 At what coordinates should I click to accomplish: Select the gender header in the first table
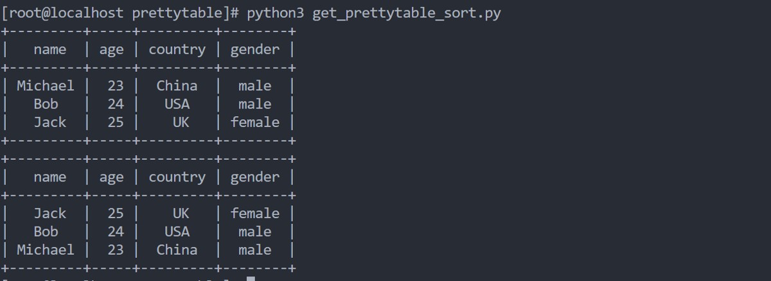tap(255, 49)
